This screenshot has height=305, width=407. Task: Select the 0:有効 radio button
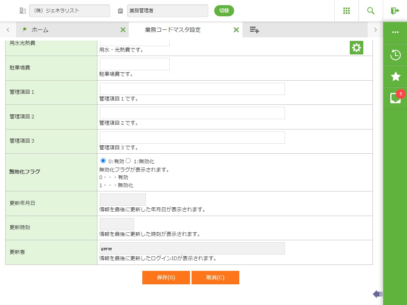(x=103, y=161)
